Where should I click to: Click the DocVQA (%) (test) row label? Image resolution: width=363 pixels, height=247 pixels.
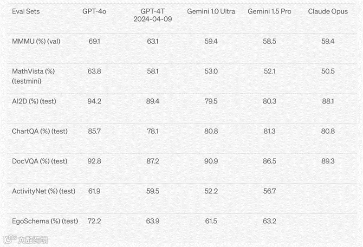click(39, 161)
